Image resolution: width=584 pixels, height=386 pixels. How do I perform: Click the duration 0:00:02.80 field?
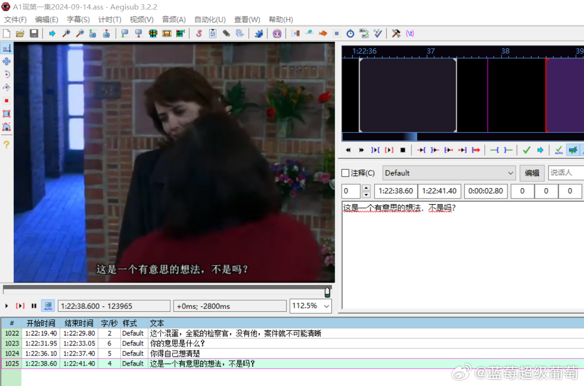pos(485,191)
